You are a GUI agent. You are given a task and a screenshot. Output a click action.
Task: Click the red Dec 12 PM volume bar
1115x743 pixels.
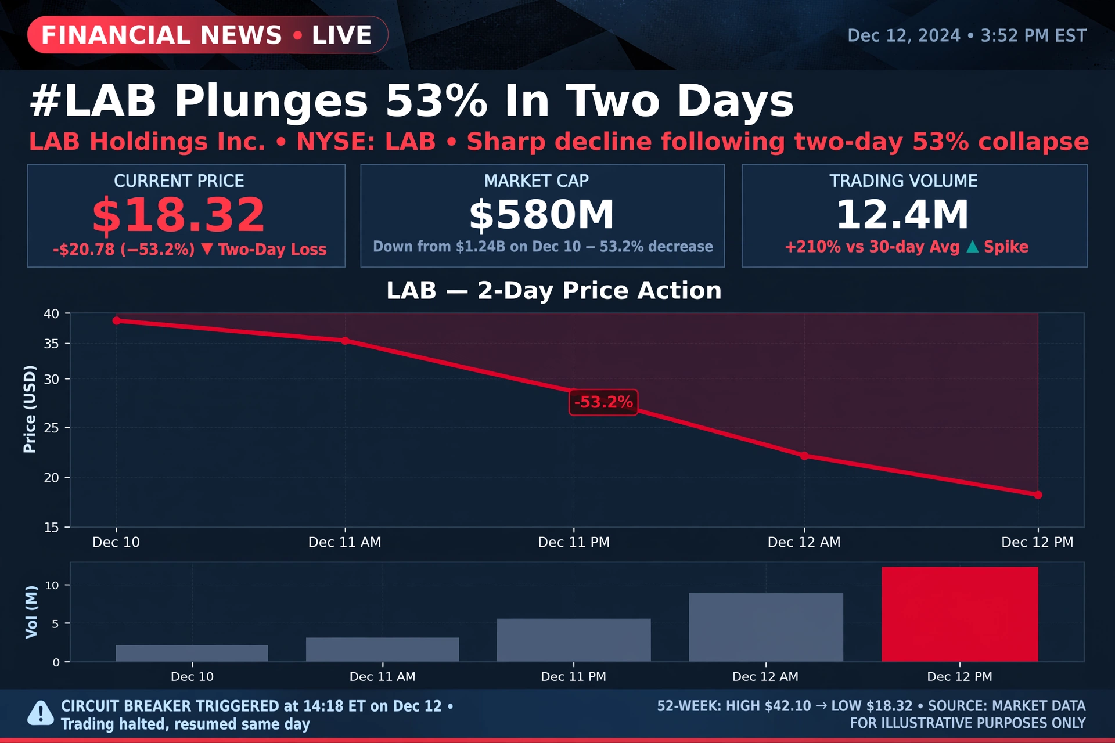pos(960,614)
